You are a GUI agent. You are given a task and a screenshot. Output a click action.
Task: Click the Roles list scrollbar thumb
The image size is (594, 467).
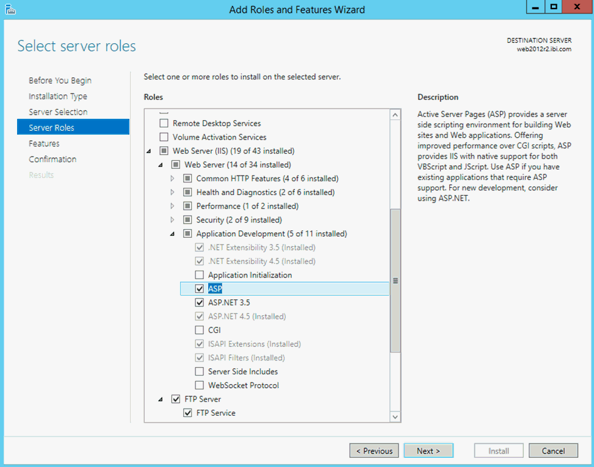click(x=395, y=280)
